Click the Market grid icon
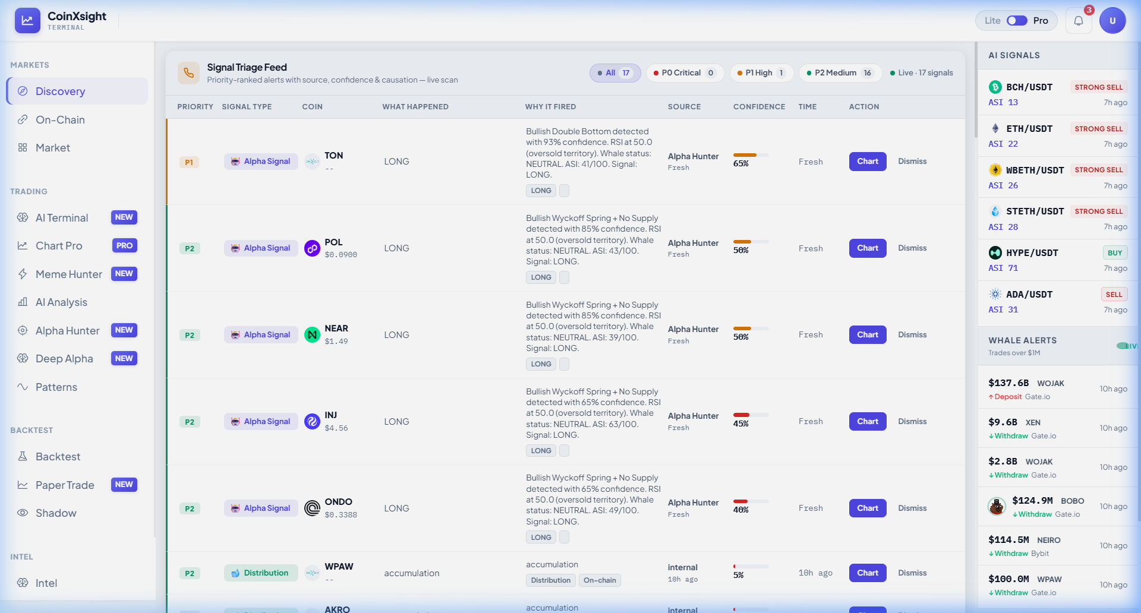 click(x=23, y=147)
